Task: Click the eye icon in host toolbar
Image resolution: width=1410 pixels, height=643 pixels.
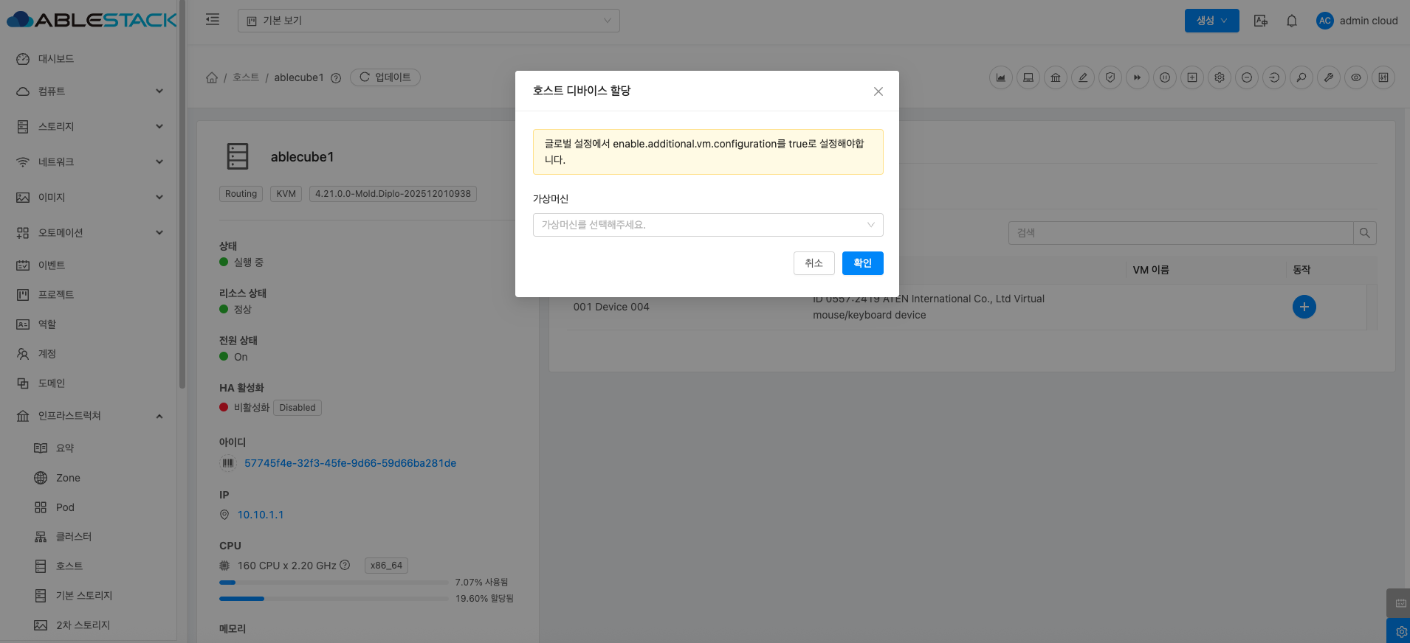Action: click(x=1356, y=77)
